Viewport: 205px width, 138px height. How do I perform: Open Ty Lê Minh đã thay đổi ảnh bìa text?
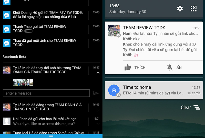[47, 70]
